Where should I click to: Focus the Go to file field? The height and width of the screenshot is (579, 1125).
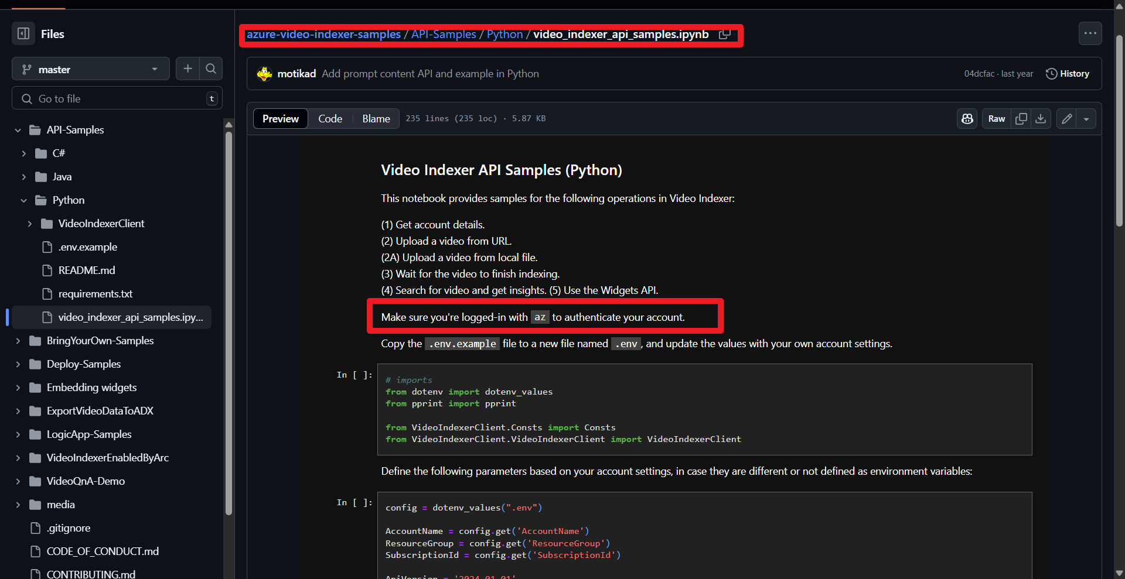[x=117, y=98]
